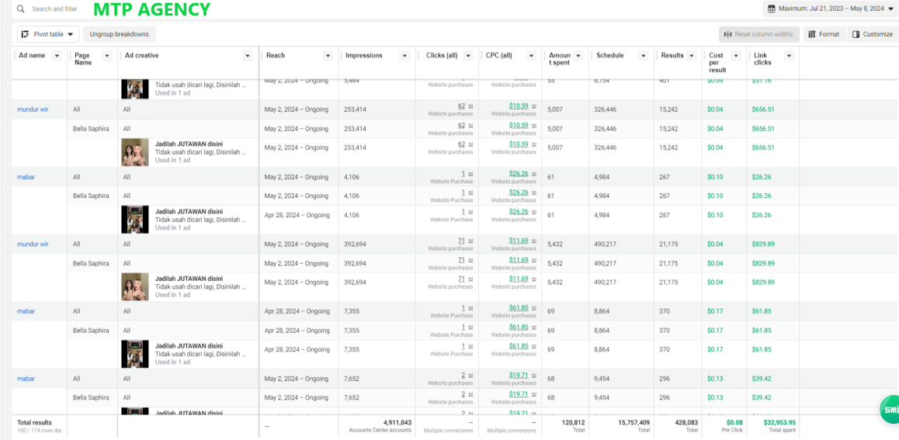
Task: Click the Pivot table icon
Action: pyautogui.click(x=25, y=34)
